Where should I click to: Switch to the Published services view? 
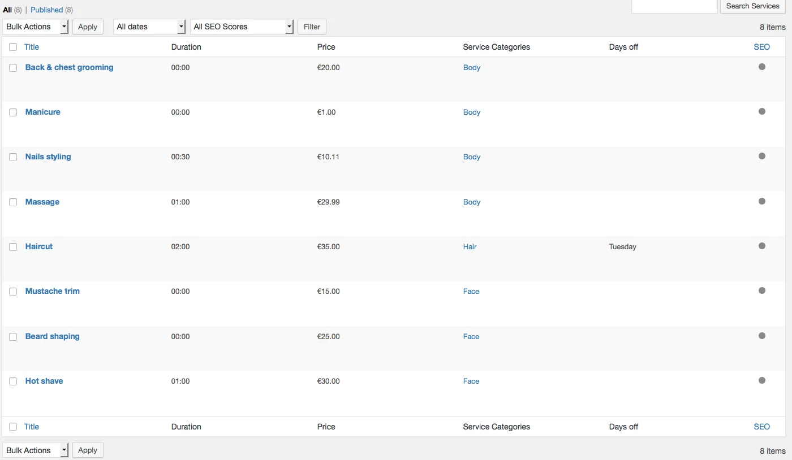47,10
